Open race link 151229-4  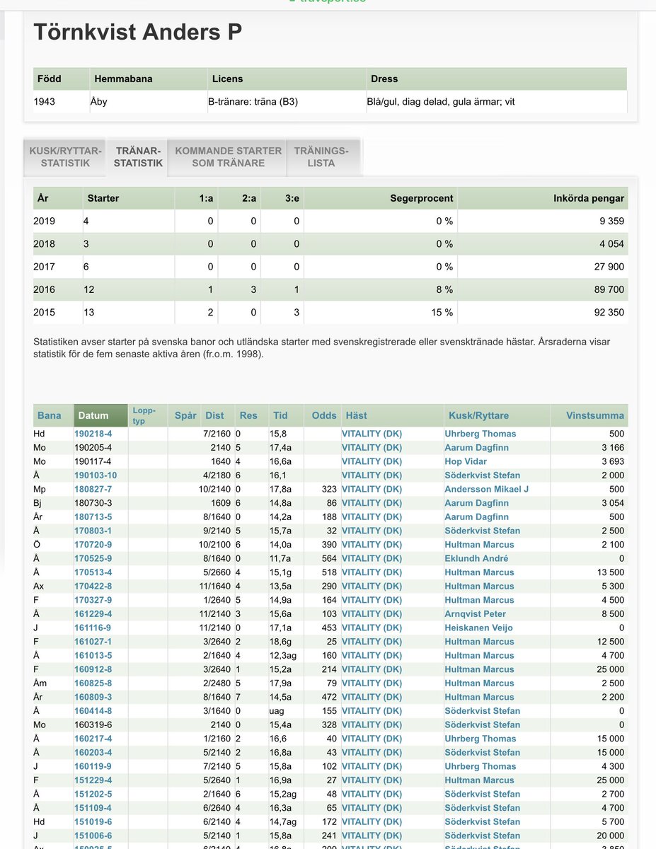pos(93,780)
